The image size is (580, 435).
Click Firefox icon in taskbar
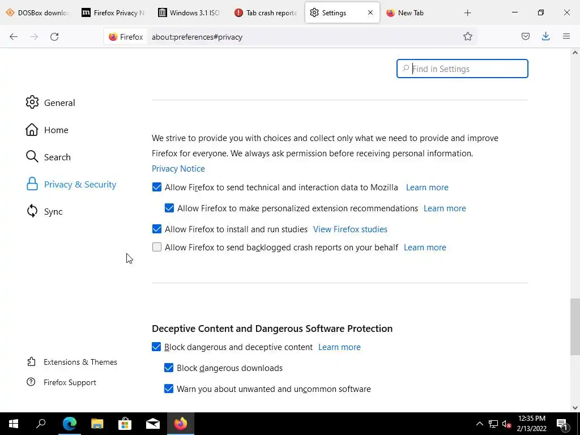pos(181,424)
